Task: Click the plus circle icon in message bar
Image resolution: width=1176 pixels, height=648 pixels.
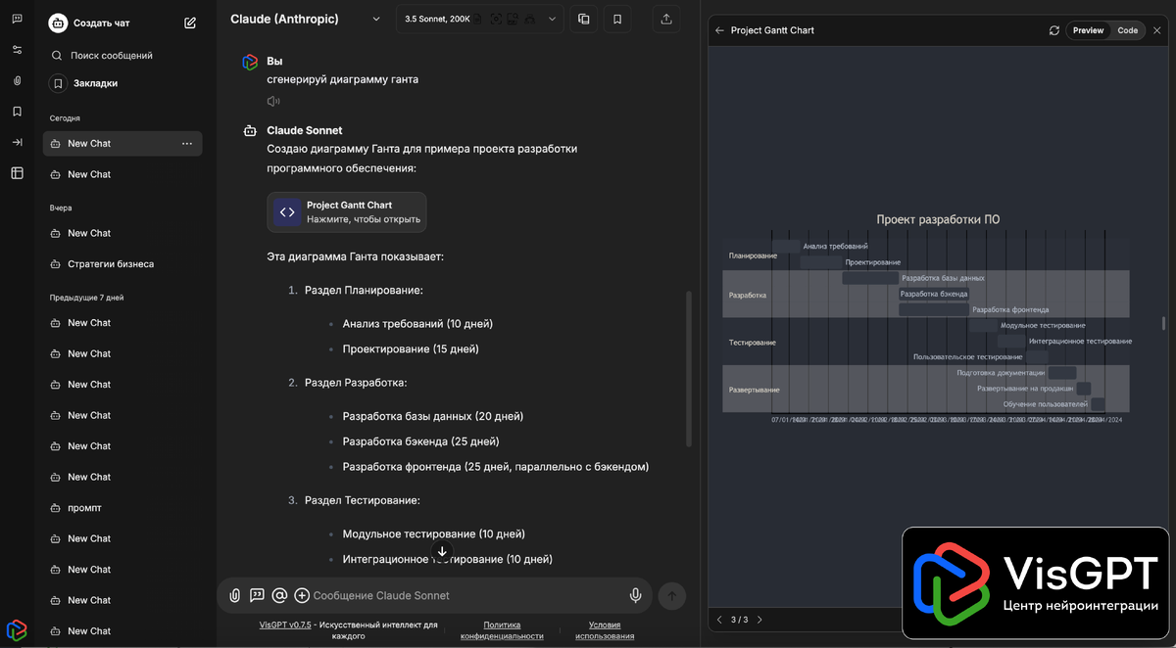Action: (302, 595)
